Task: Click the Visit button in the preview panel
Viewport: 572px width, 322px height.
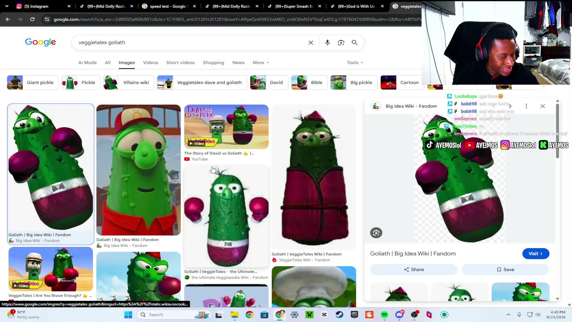Action: 535,254
